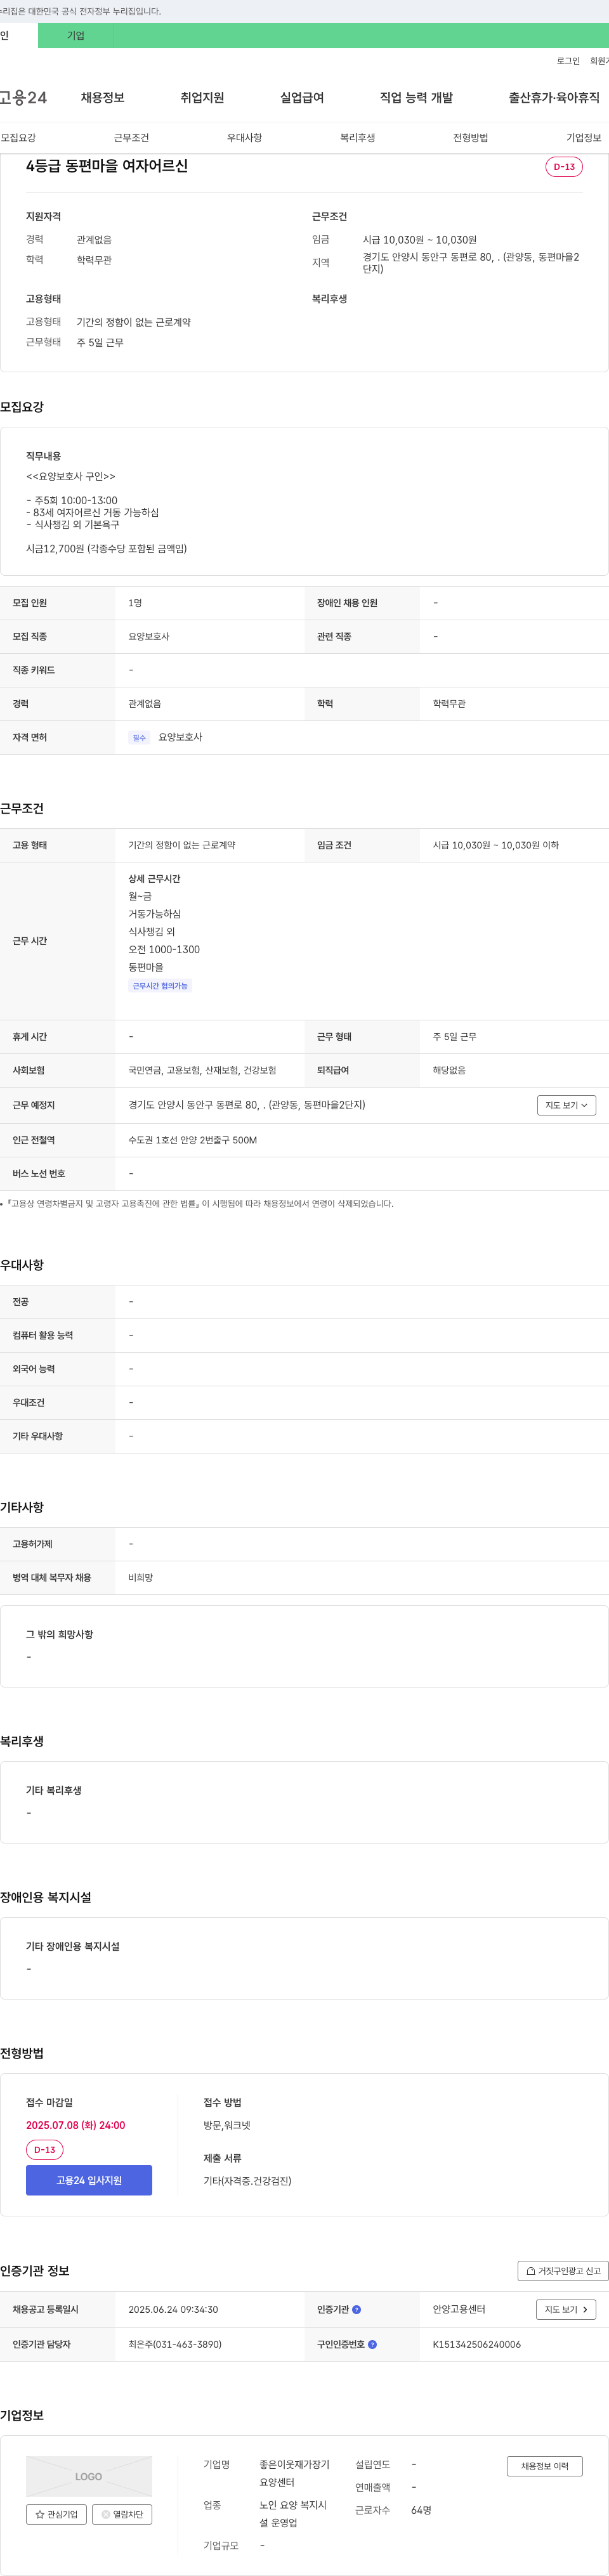The width and height of the screenshot is (609, 2576).
Task: Select the text 국민연금, 고용보험, 산재보험, 건강보험
Action: coord(202,1070)
